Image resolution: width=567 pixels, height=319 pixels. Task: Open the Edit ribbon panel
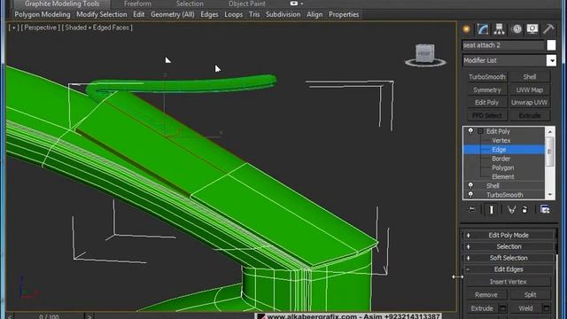(139, 14)
